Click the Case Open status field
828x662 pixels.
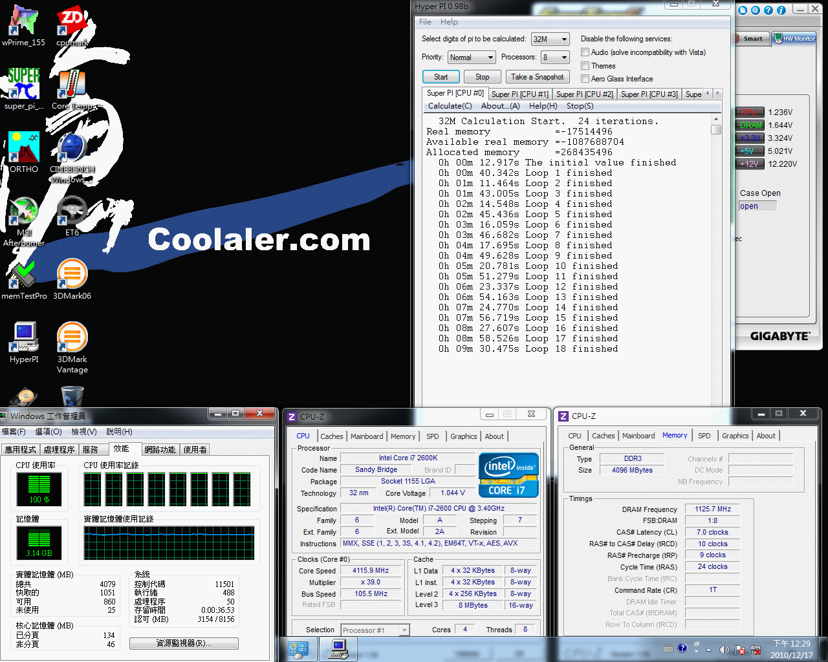pos(757,206)
